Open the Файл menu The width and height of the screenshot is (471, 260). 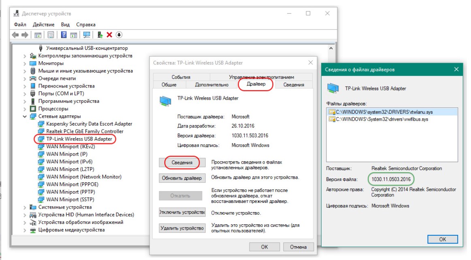pyautogui.click(x=20, y=25)
